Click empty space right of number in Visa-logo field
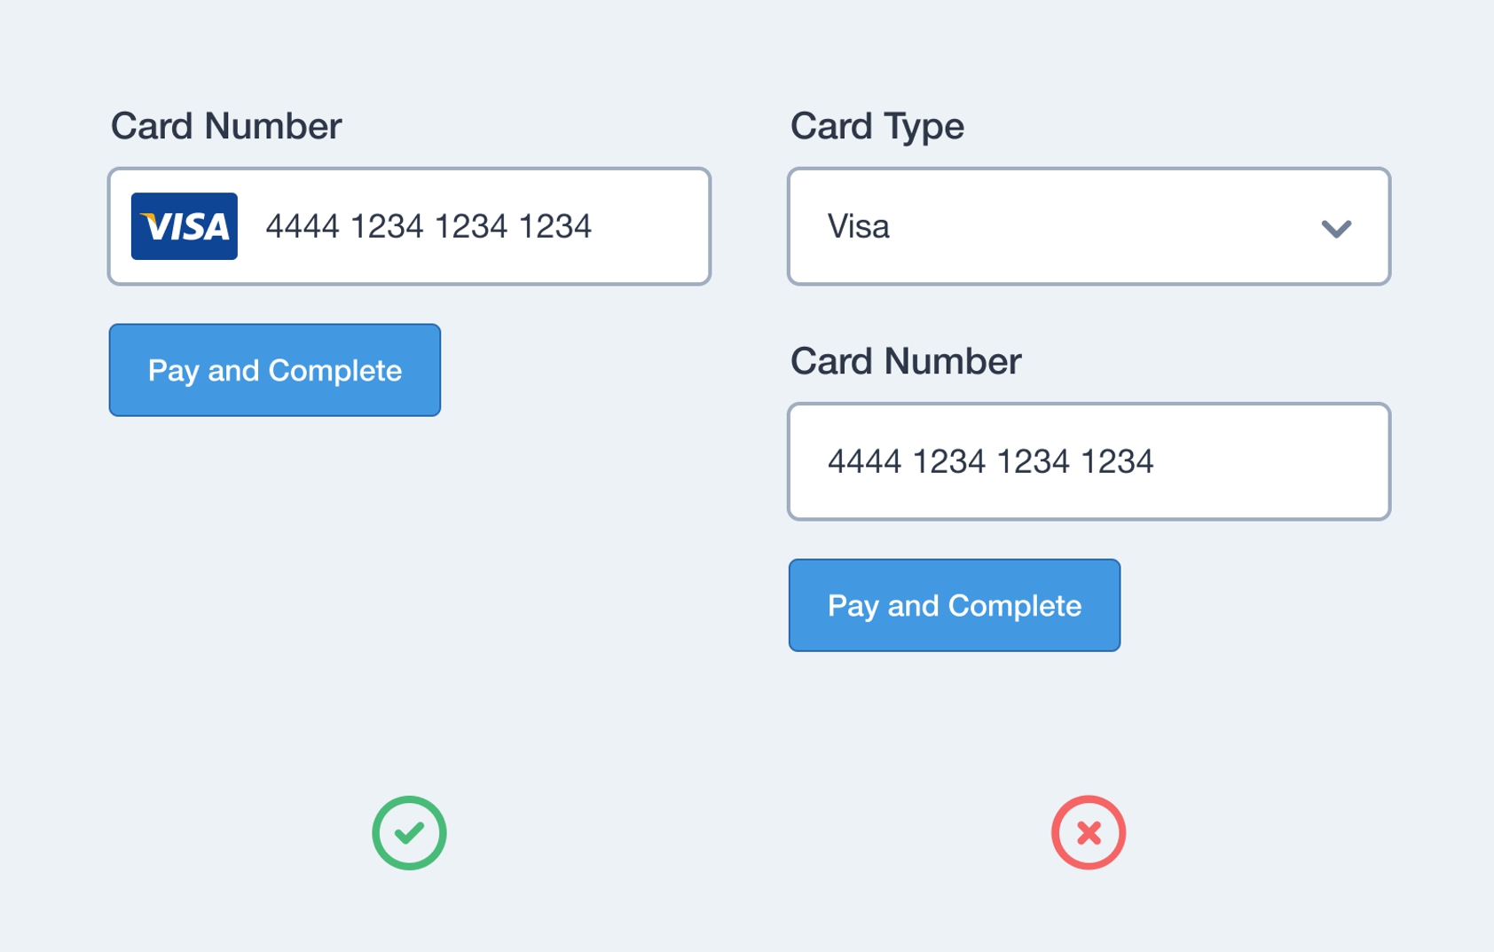The width and height of the screenshot is (1494, 952). (x=652, y=227)
